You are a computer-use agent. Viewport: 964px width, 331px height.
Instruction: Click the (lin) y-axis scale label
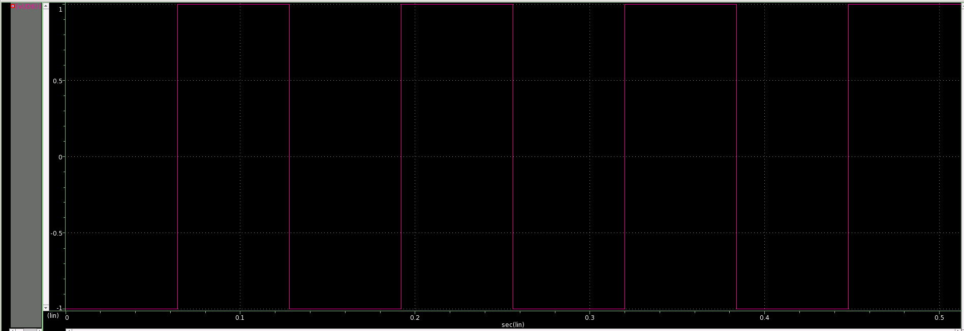coord(53,316)
